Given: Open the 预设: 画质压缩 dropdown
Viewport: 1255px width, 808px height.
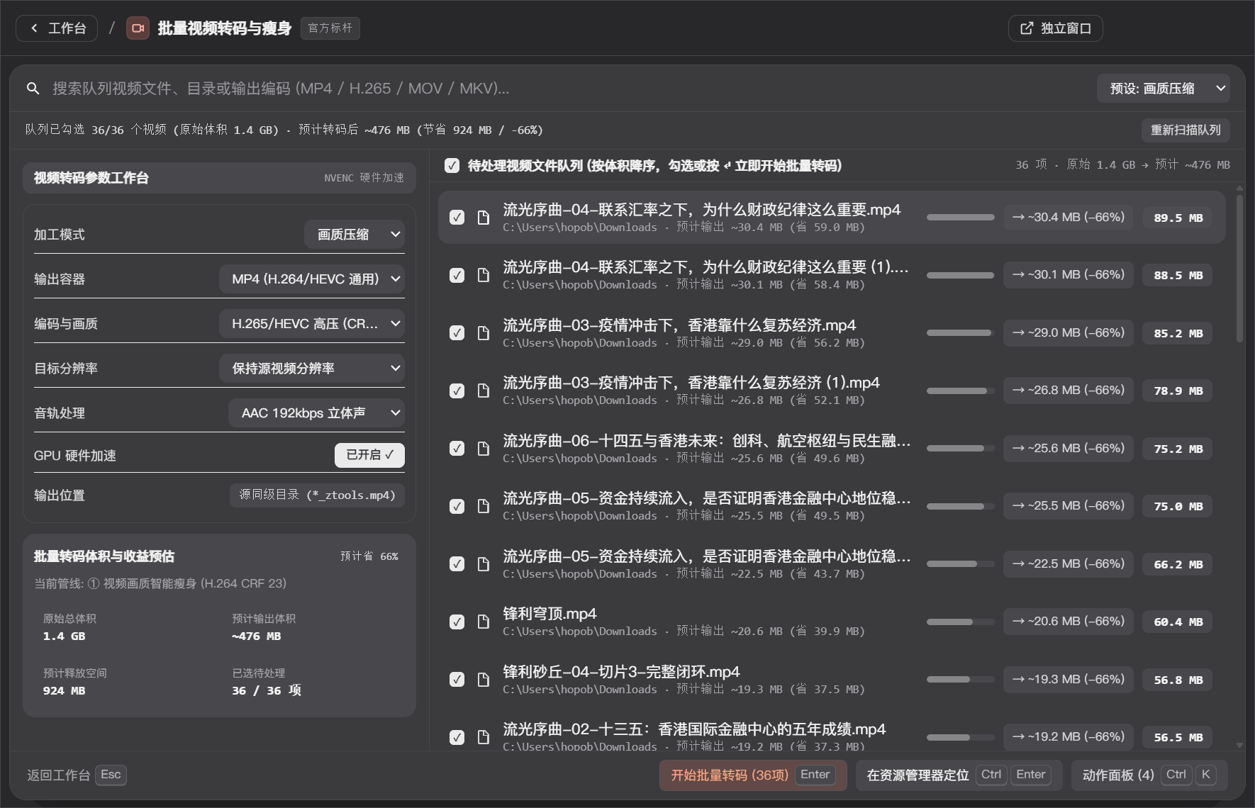Looking at the screenshot, I should coord(1163,89).
